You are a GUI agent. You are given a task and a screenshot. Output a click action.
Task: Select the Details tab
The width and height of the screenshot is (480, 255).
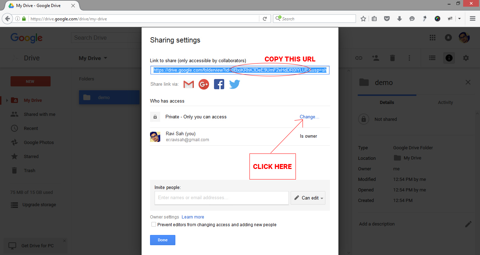click(x=387, y=102)
